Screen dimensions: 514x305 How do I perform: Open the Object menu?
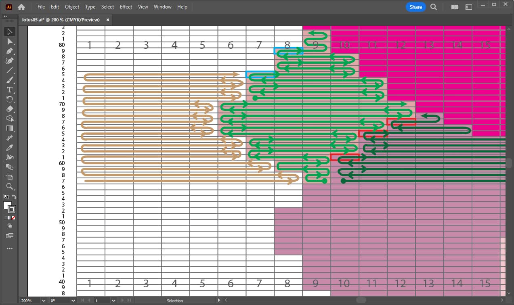point(72,7)
